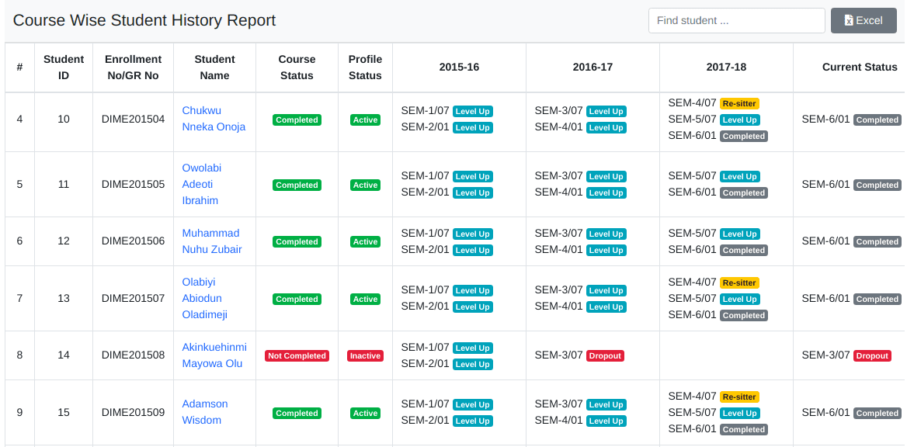Screen dimensions: 907x447
Task: Click the Find student search field
Action: [x=736, y=21]
